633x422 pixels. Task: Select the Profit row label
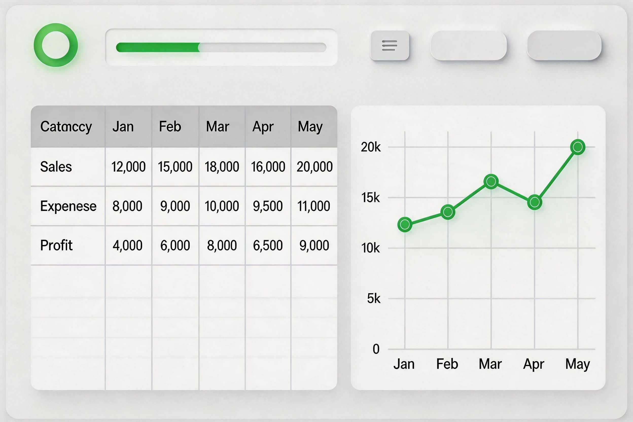click(56, 245)
